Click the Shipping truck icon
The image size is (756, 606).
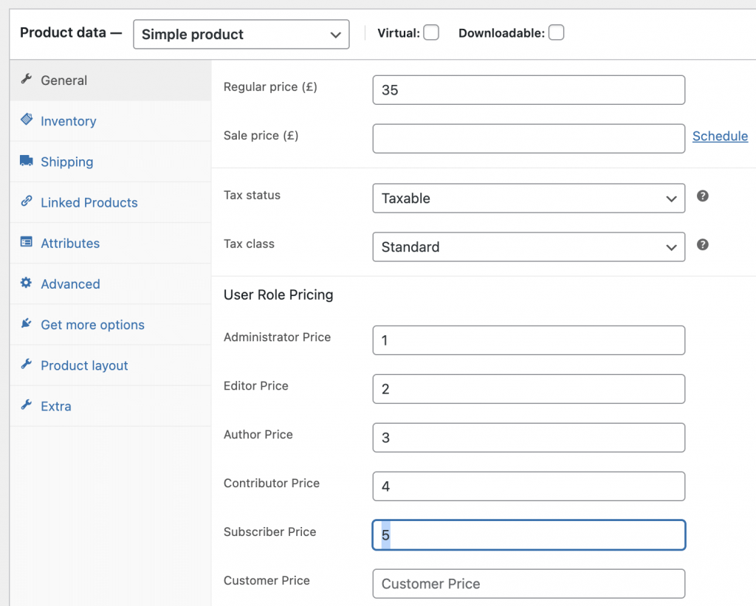27,161
